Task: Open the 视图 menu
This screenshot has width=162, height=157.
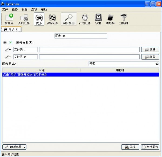Action: [x=25, y=9]
